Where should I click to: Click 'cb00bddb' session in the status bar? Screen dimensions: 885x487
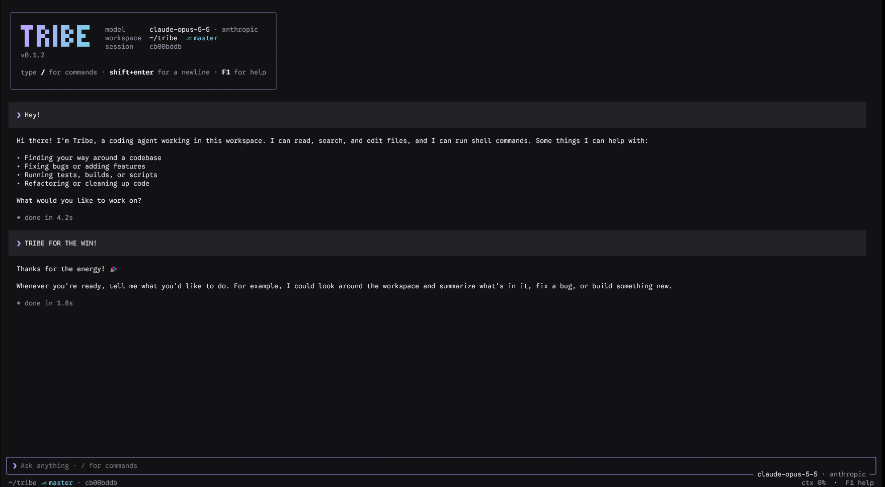(101, 483)
